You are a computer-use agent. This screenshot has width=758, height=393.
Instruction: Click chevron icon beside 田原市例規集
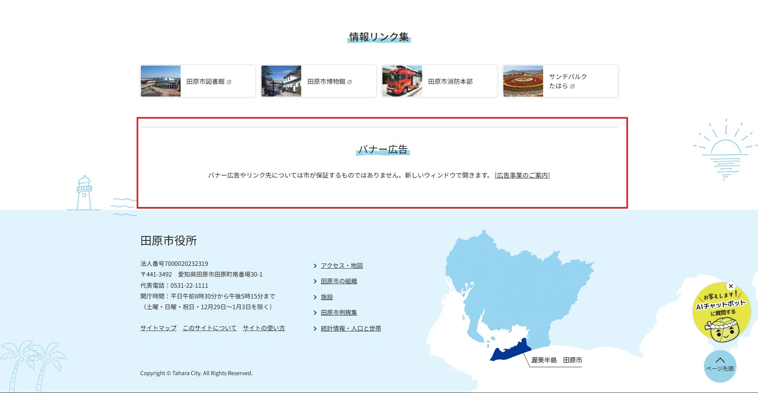315,313
